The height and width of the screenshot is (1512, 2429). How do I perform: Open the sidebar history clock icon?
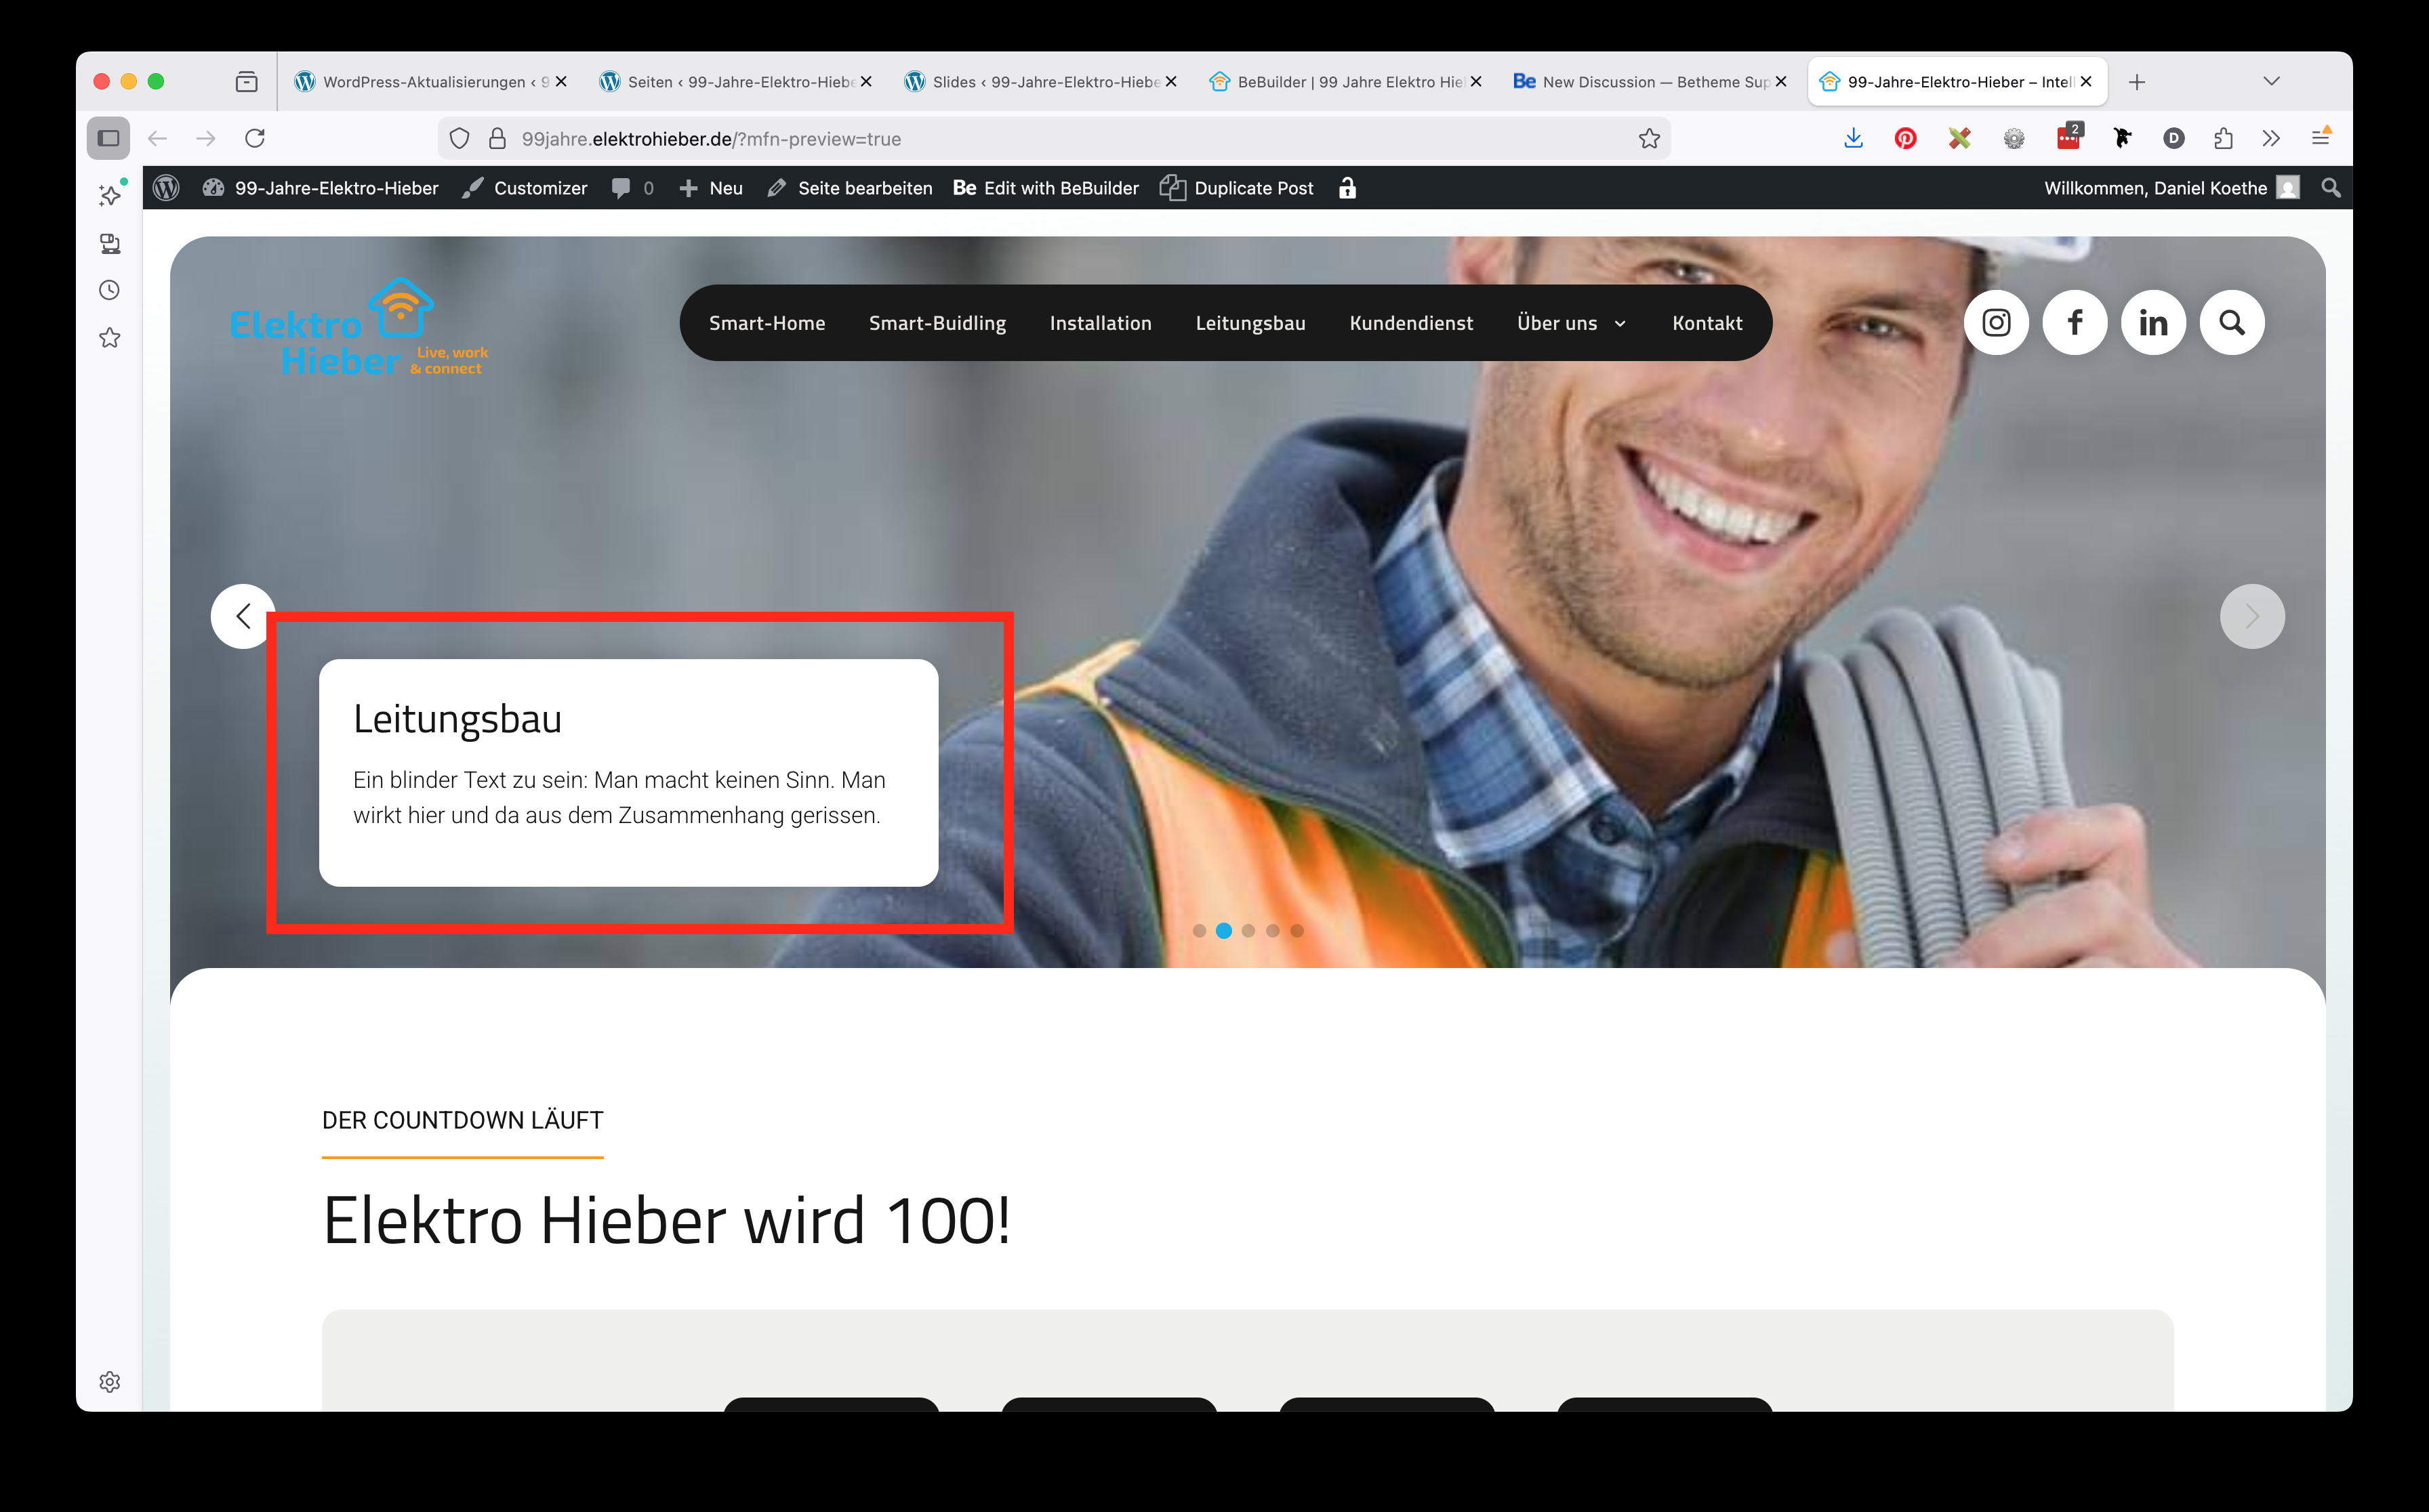click(110, 290)
